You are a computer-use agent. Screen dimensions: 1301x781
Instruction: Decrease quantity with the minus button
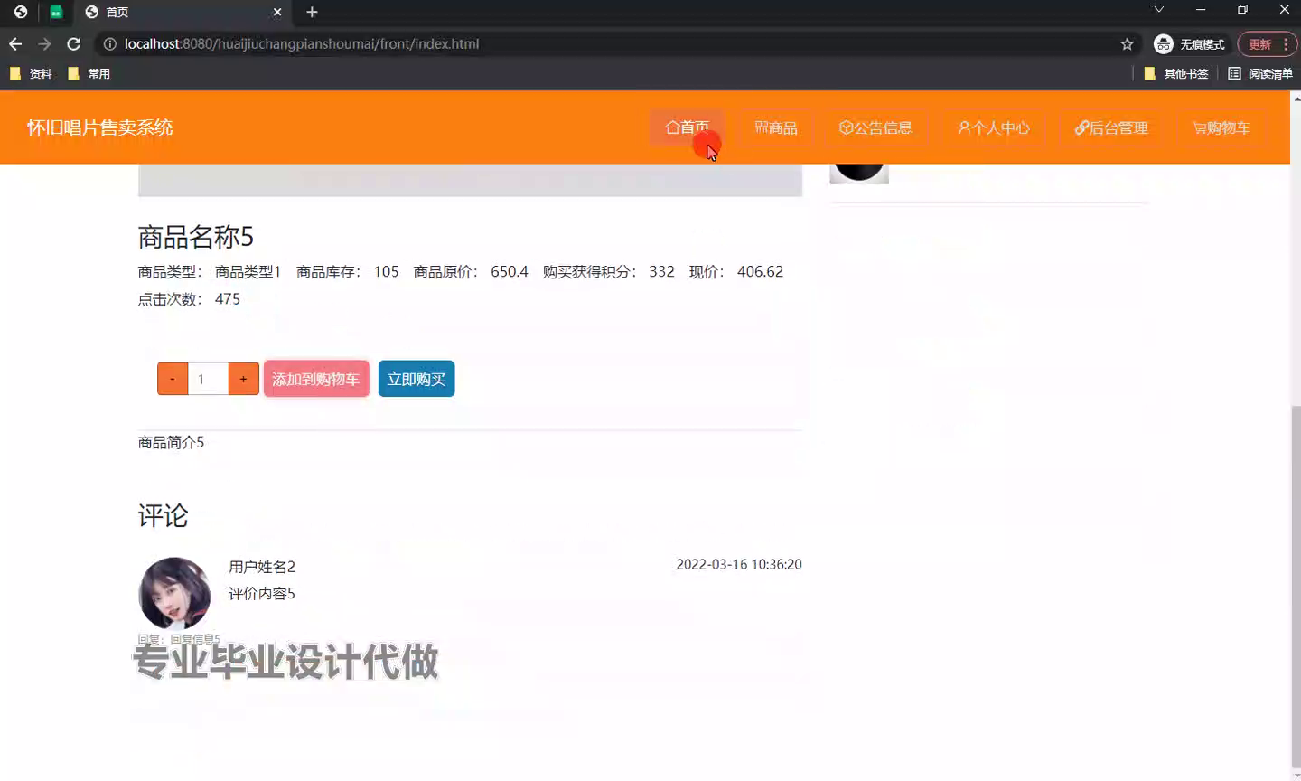(x=173, y=379)
